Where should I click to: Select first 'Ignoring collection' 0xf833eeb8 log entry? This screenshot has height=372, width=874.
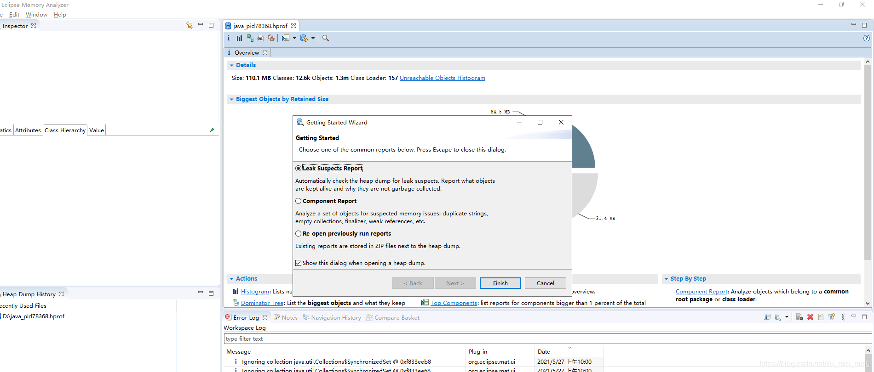pos(336,361)
